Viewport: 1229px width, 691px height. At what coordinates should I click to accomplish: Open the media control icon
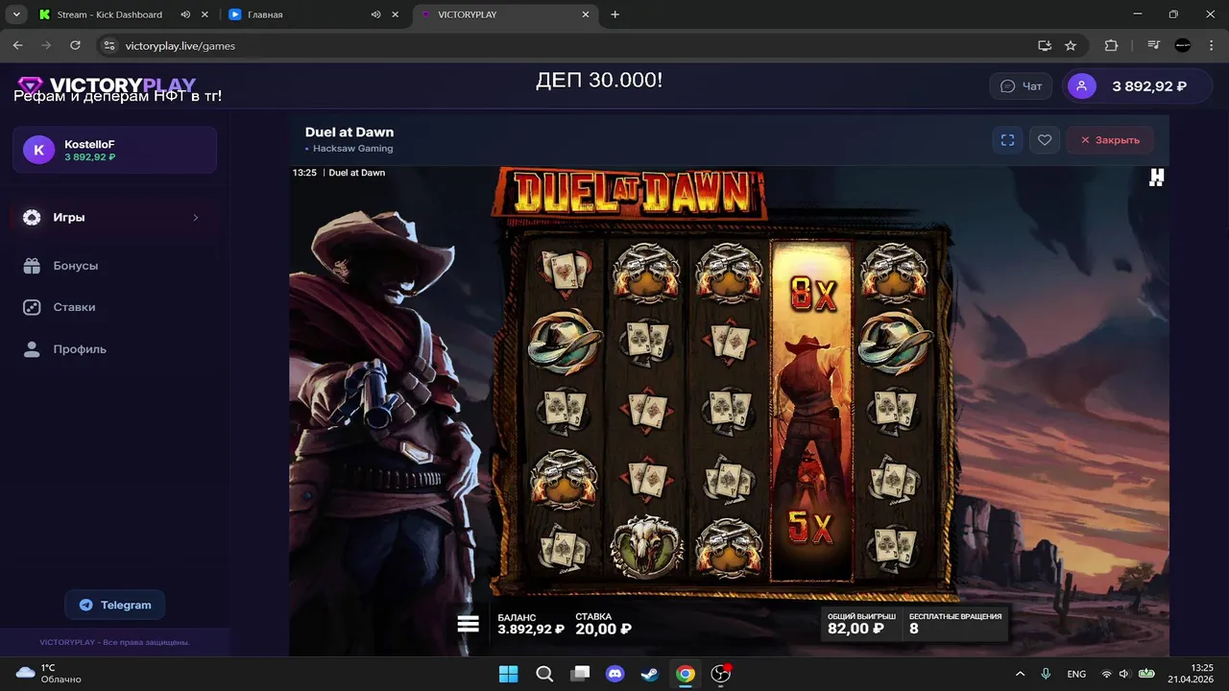1155,45
